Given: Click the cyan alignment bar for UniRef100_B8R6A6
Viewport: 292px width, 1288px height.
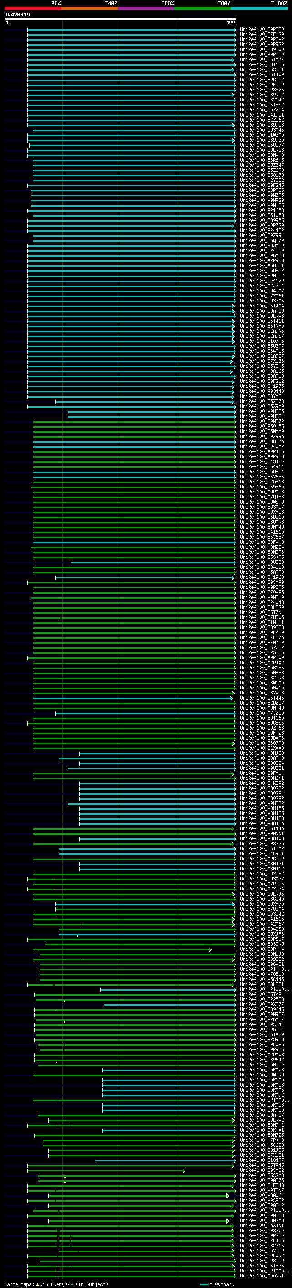Looking at the screenshot, I should [x=134, y=160].
